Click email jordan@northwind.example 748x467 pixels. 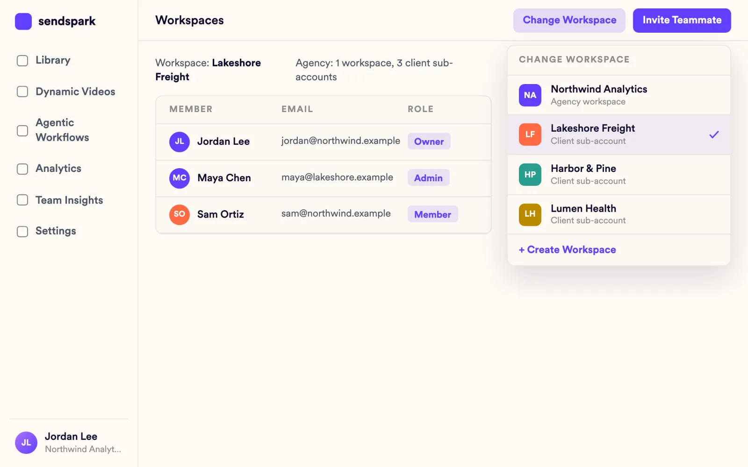pyautogui.click(x=340, y=141)
